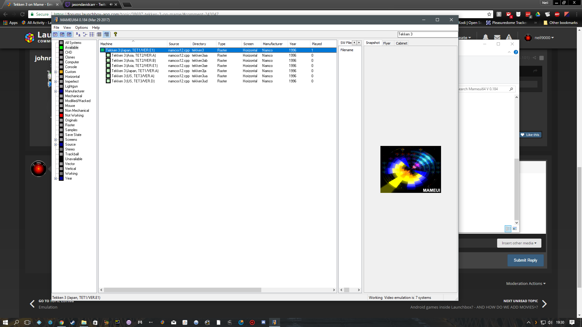Sort the list by Machine column header

tap(133, 44)
